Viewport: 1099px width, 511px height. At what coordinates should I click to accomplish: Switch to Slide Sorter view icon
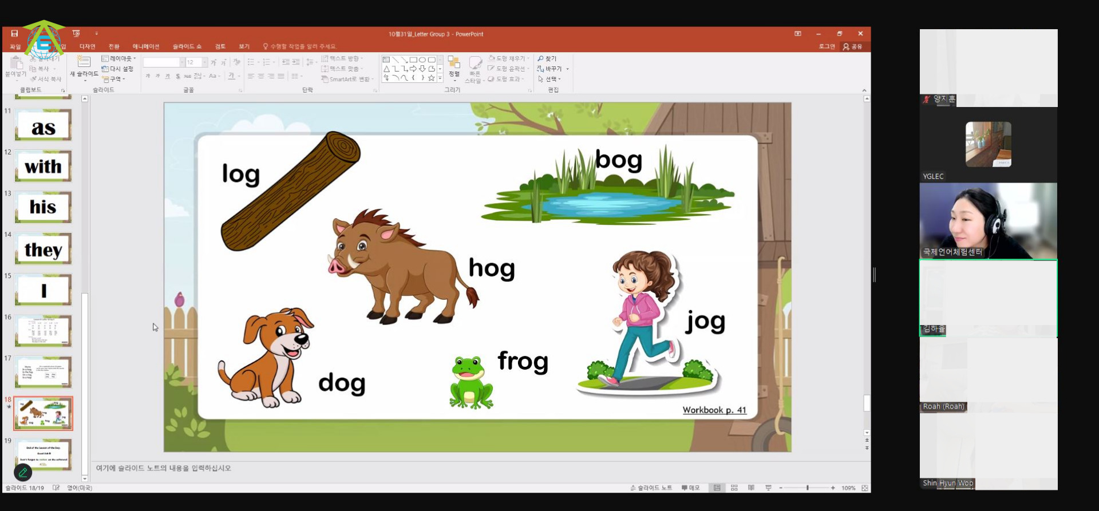pos(734,488)
